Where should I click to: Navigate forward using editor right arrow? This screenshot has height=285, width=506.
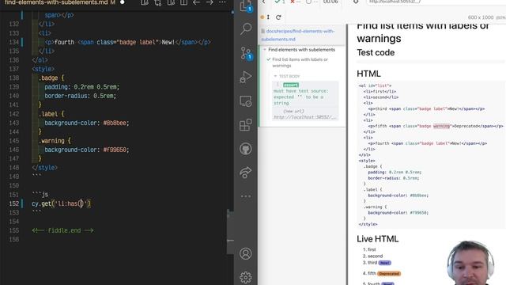pos(210,2)
